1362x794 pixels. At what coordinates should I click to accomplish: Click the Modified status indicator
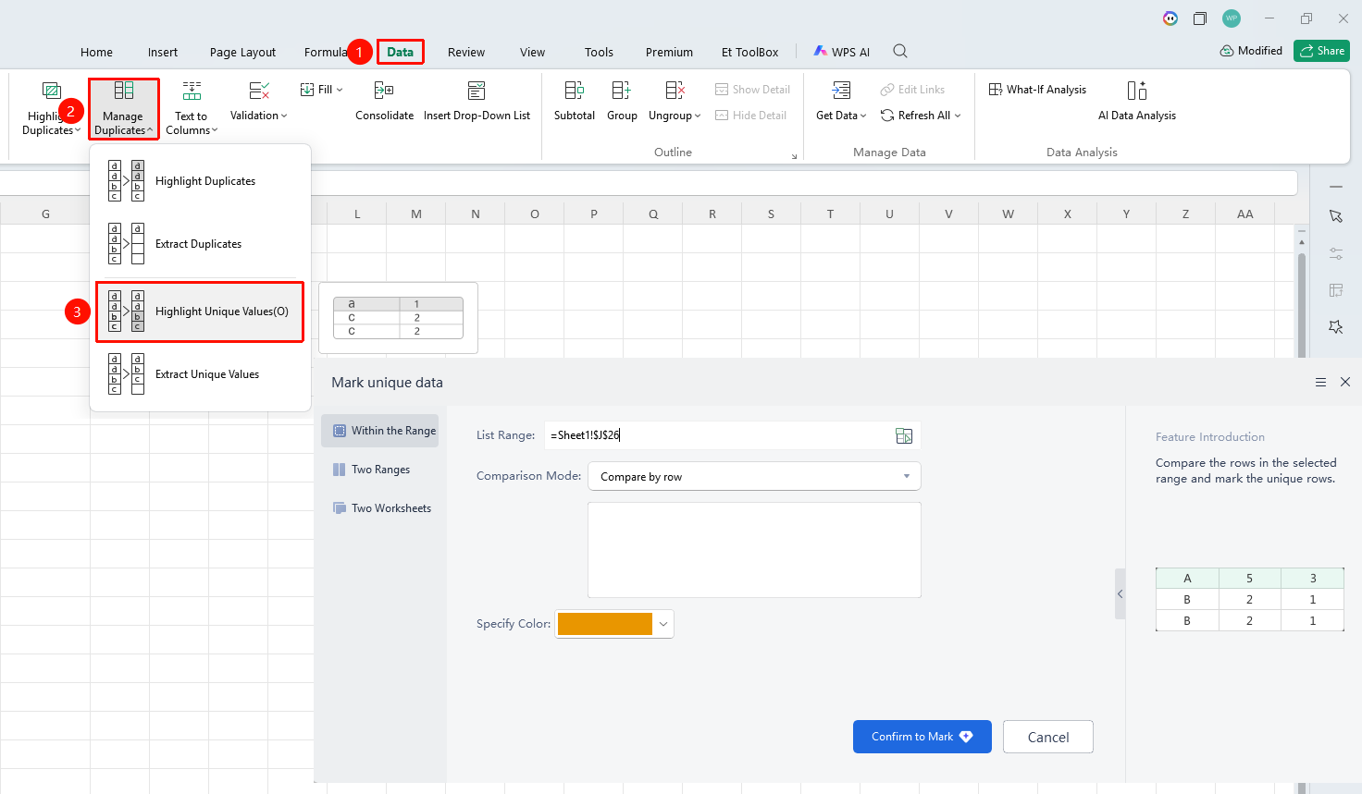click(1251, 51)
